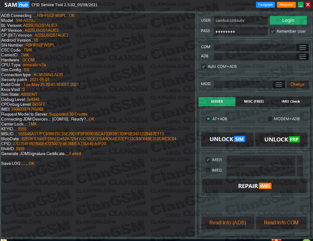This screenshot has width=313, height=241.
Task: Toggle the Remember User checkbox
Action: (x=273, y=31)
